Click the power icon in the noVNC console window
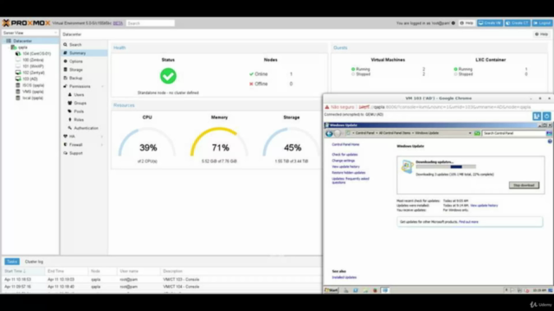Screen dimensions: 554x311 (546, 116)
